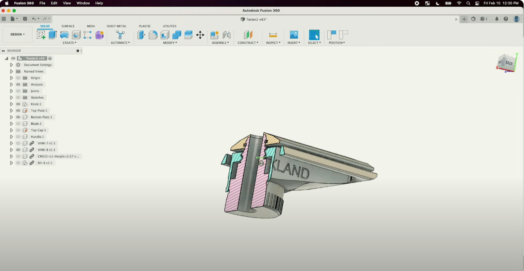Toggle visibility of the Analysis folder

click(x=18, y=85)
